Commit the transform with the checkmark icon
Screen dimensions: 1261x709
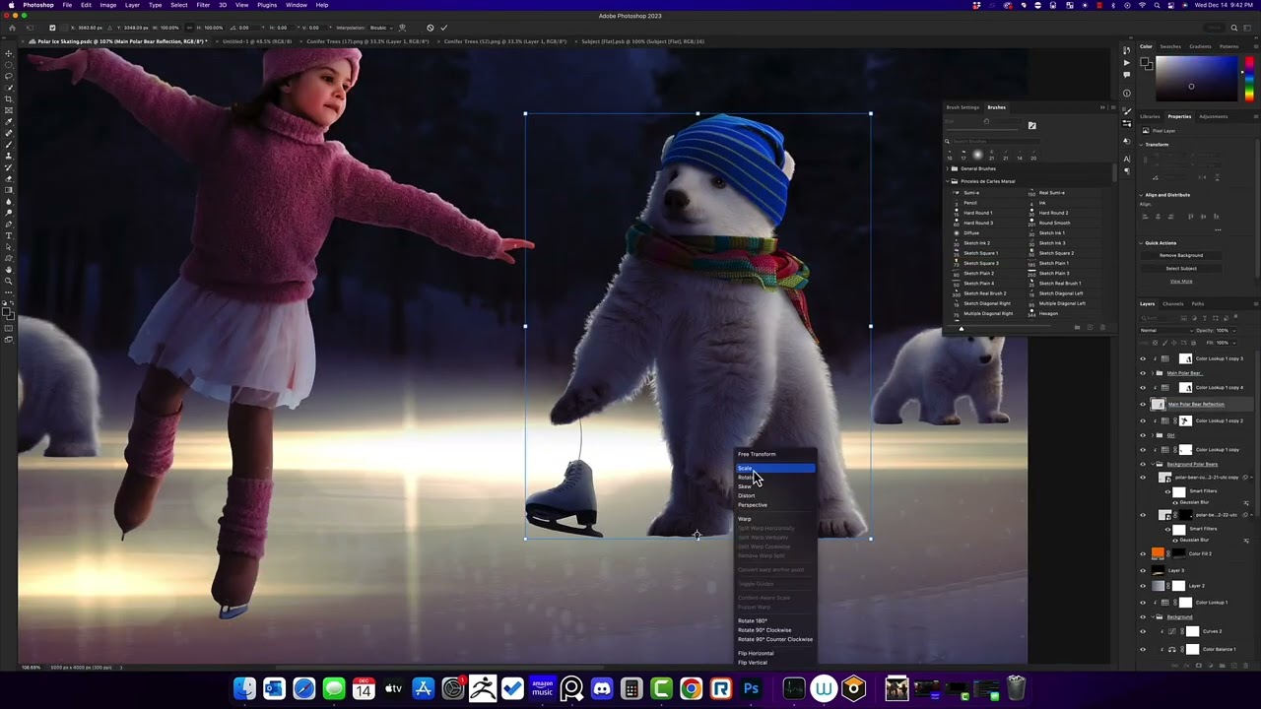[x=444, y=28]
